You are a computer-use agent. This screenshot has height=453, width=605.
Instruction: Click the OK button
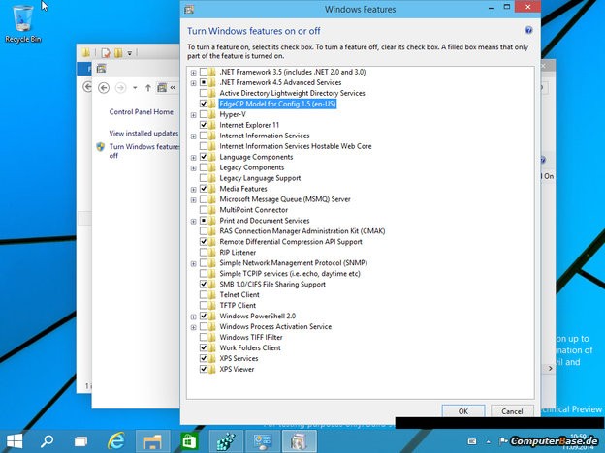click(463, 411)
